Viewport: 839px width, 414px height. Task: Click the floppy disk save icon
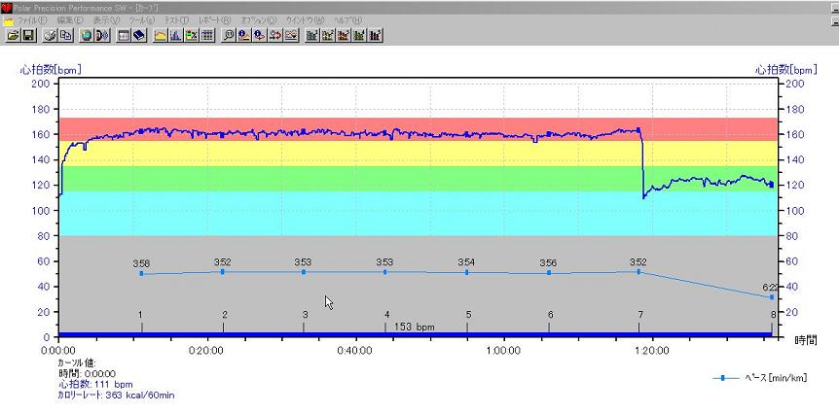(x=28, y=36)
